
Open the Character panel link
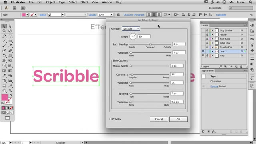click(x=128, y=15)
